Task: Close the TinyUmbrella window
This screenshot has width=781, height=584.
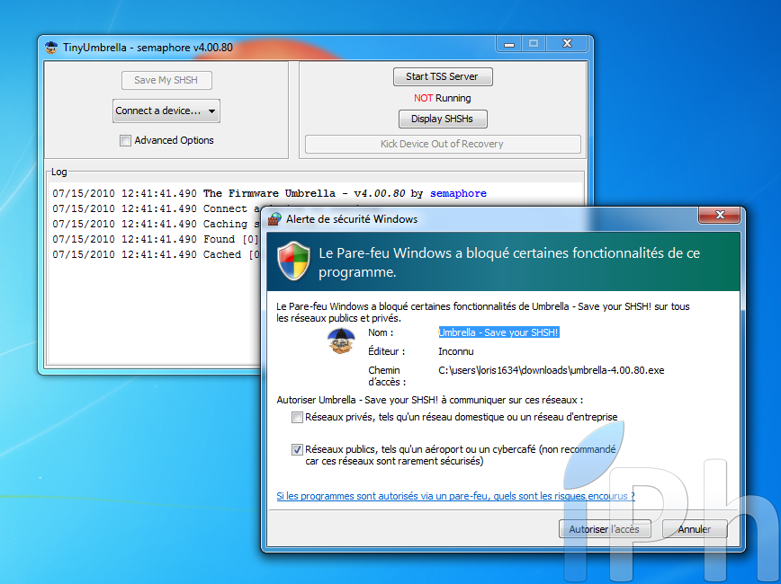Action: pos(568,43)
